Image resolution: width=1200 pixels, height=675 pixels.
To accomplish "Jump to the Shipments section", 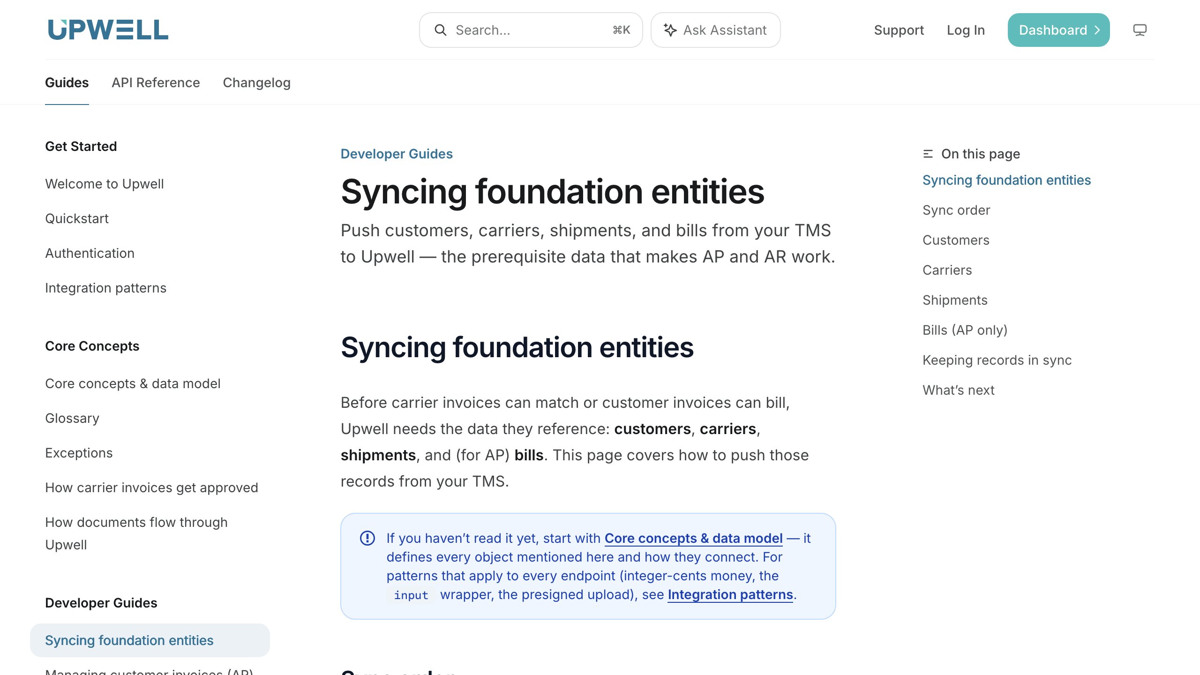I will point(955,300).
